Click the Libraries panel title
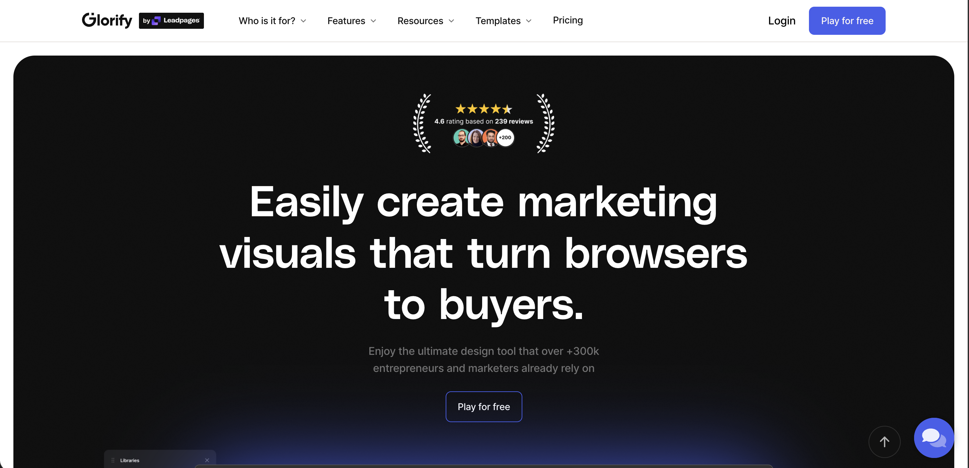969x468 pixels. click(x=130, y=461)
